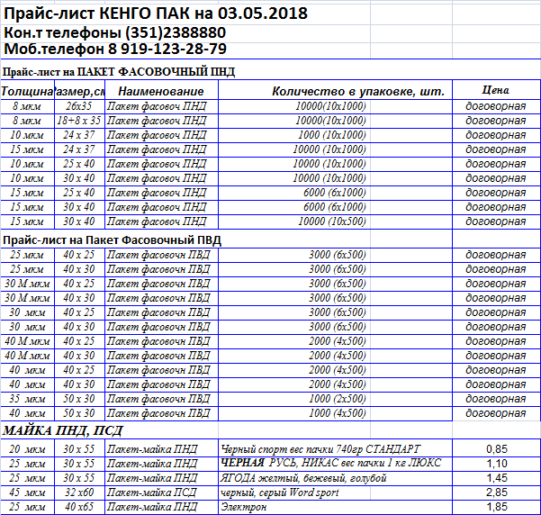Viewport: 541px width, 515px height.
Task: Click the price cell '1,10'
Action: point(497,464)
